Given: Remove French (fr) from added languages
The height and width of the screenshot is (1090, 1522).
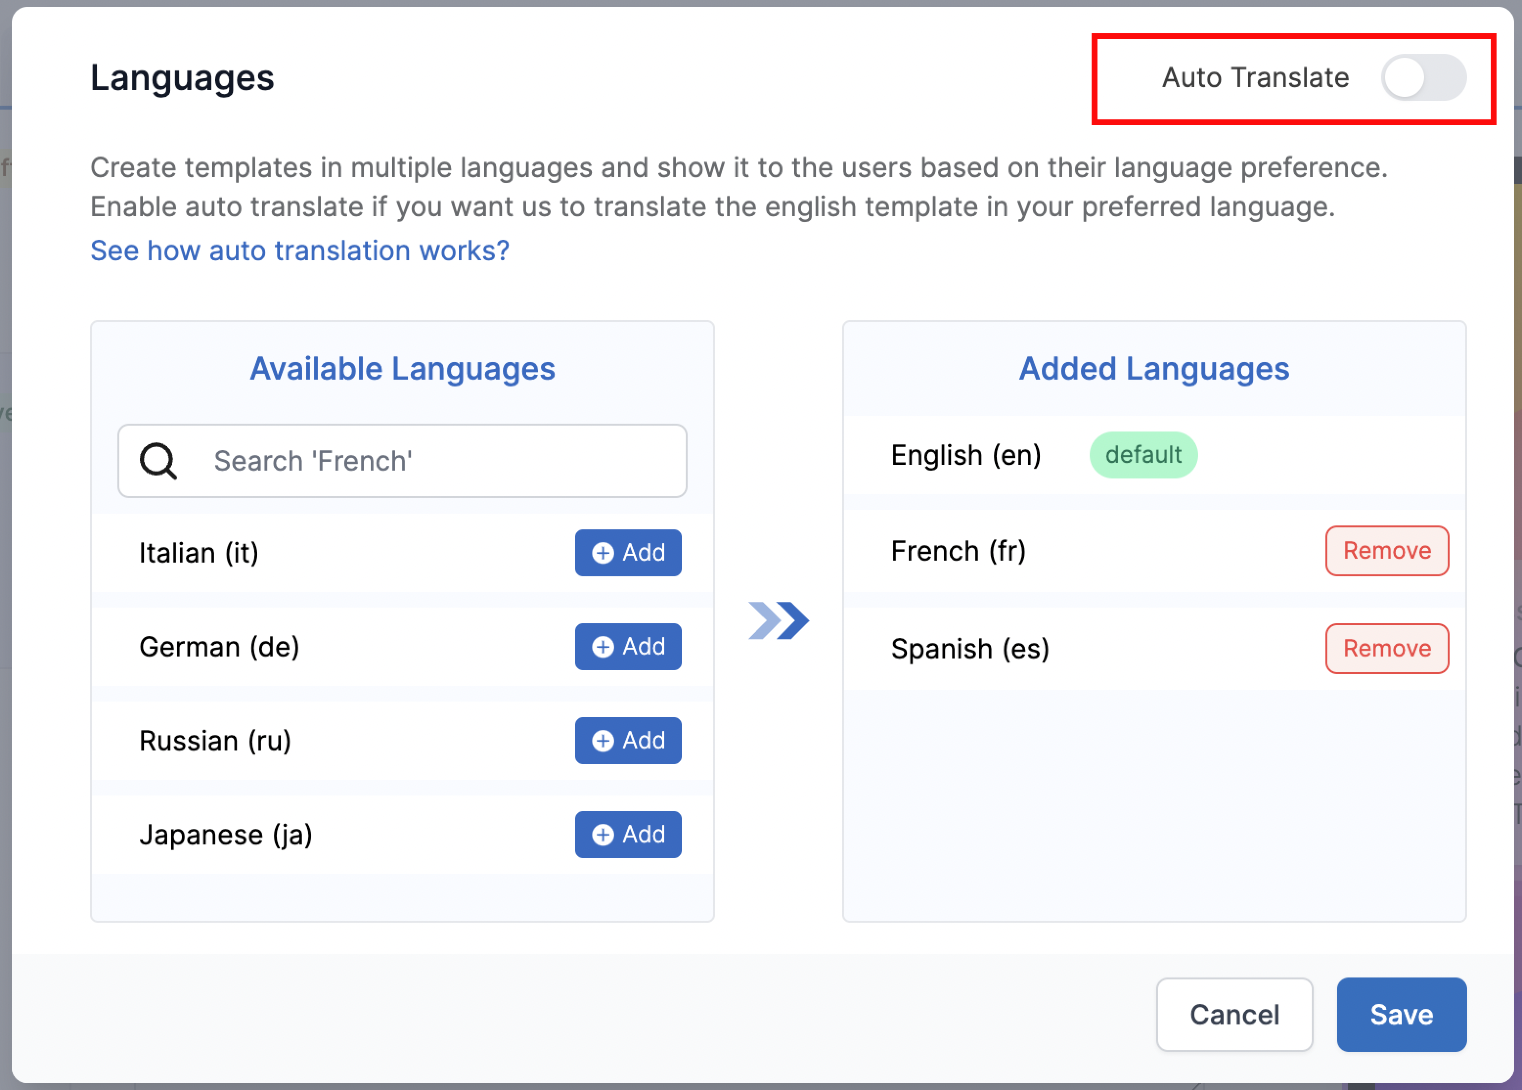Looking at the screenshot, I should pos(1387,551).
